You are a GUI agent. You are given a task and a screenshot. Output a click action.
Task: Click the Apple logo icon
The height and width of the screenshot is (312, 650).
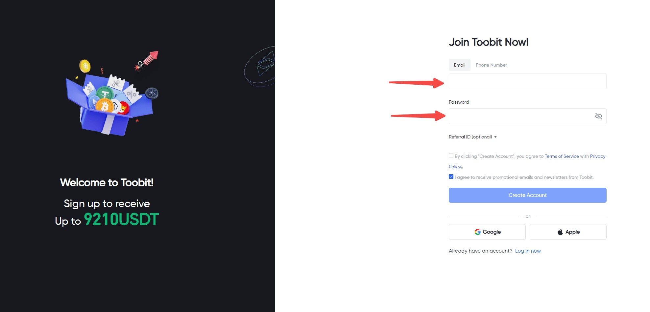click(x=560, y=232)
